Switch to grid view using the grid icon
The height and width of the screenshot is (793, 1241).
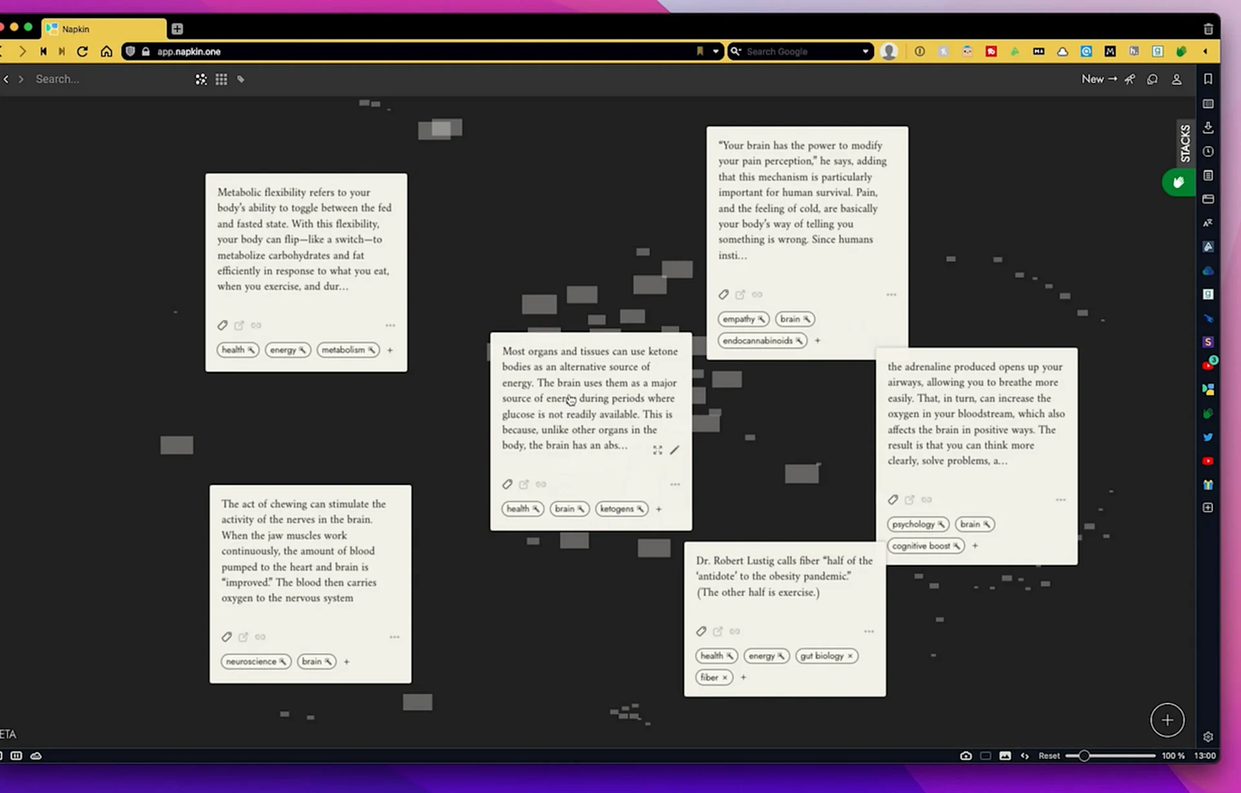pos(221,79)
